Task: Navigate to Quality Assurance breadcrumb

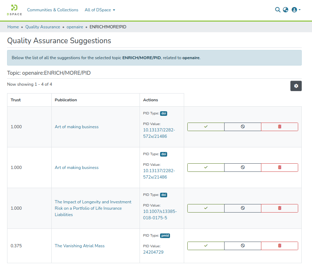Action: tap(42, 27)
